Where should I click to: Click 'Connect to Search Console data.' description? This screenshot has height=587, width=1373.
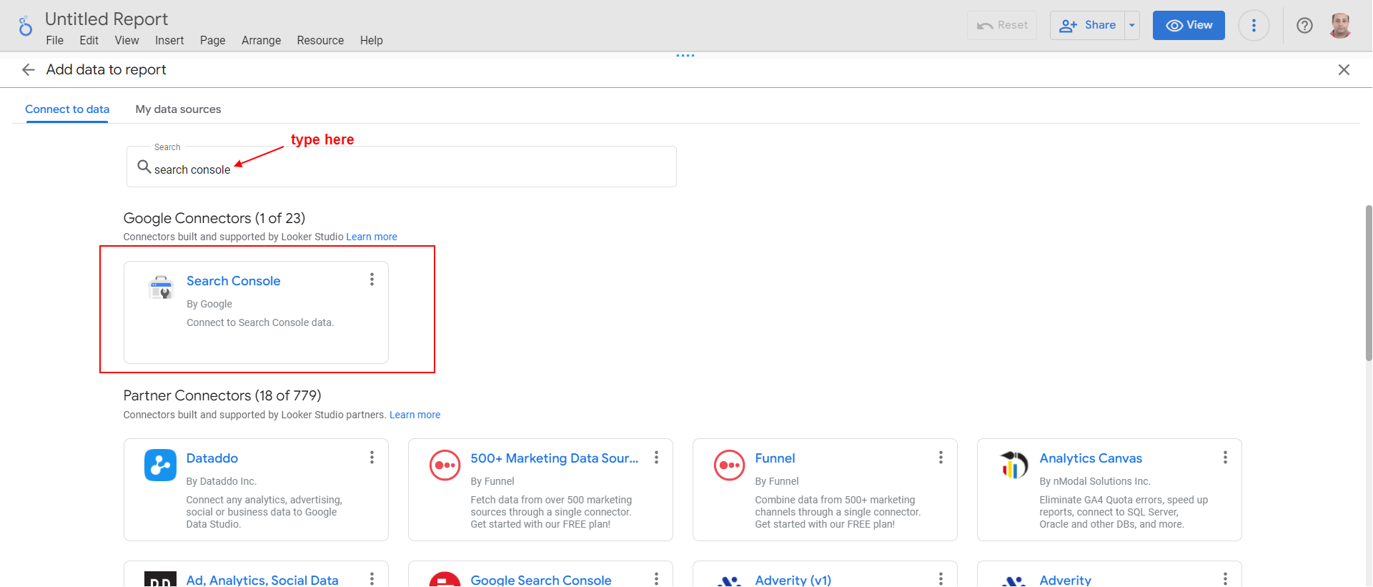[x=260, y=322]
